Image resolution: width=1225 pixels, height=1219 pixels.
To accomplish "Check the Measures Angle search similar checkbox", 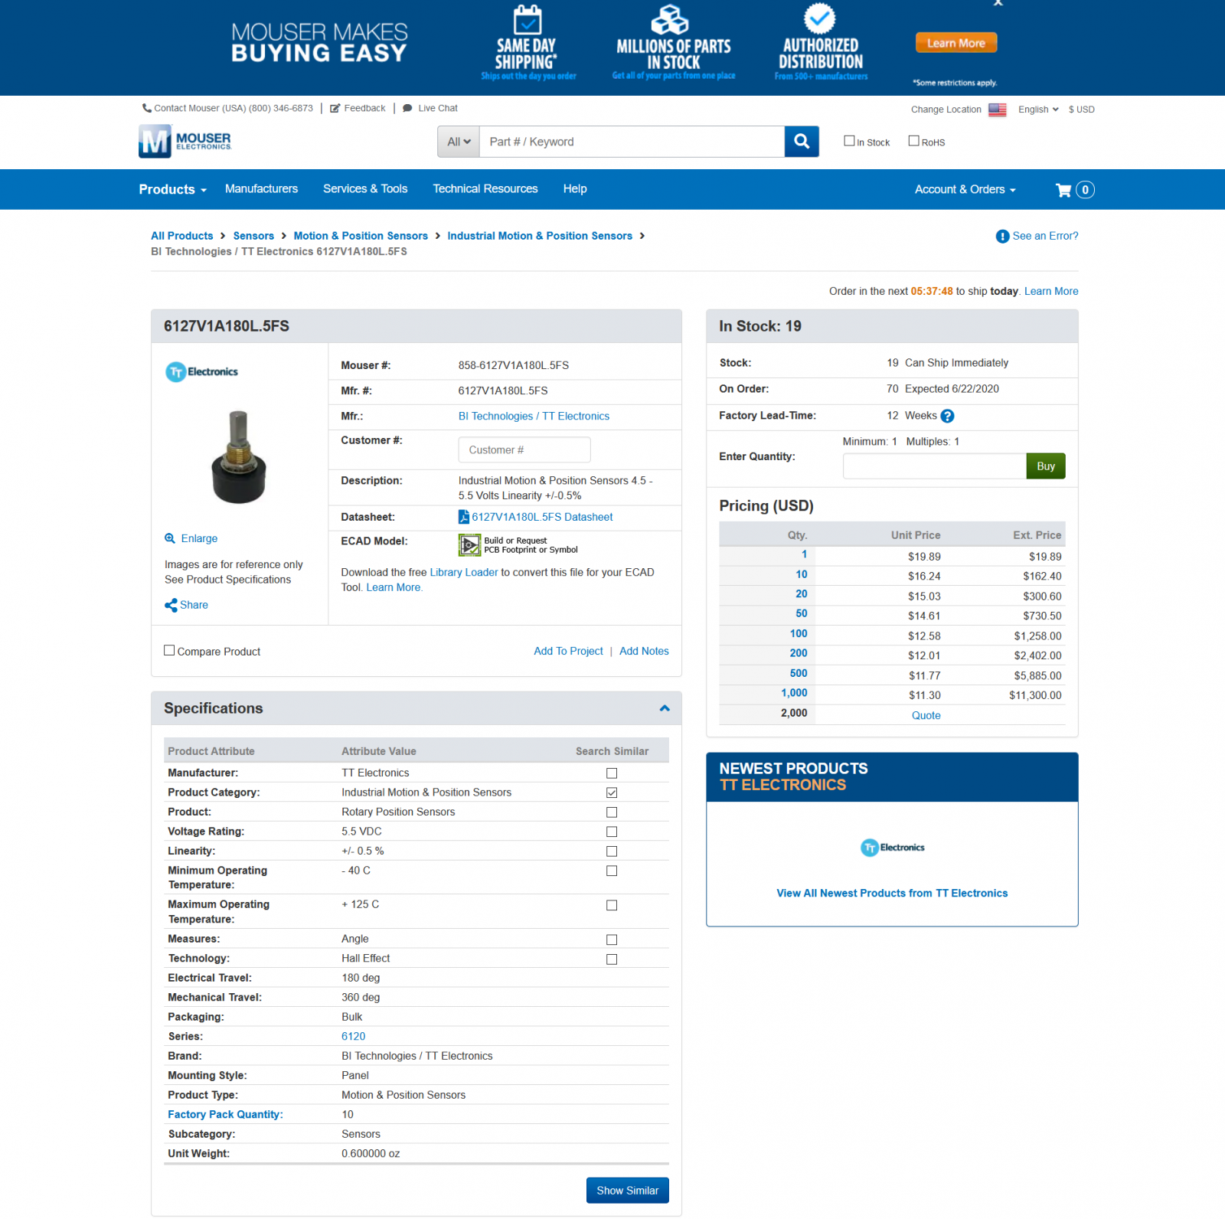I will (612, 940).
